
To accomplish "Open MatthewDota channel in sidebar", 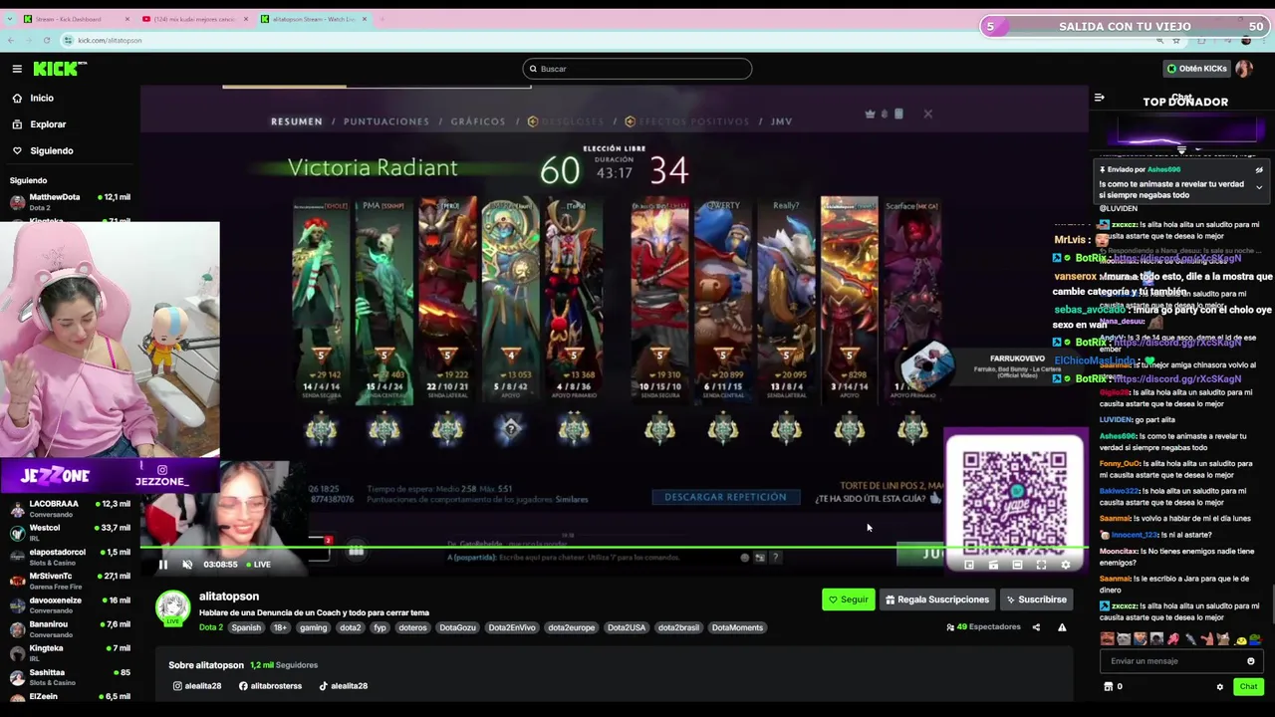I will [x=68, y=201].
